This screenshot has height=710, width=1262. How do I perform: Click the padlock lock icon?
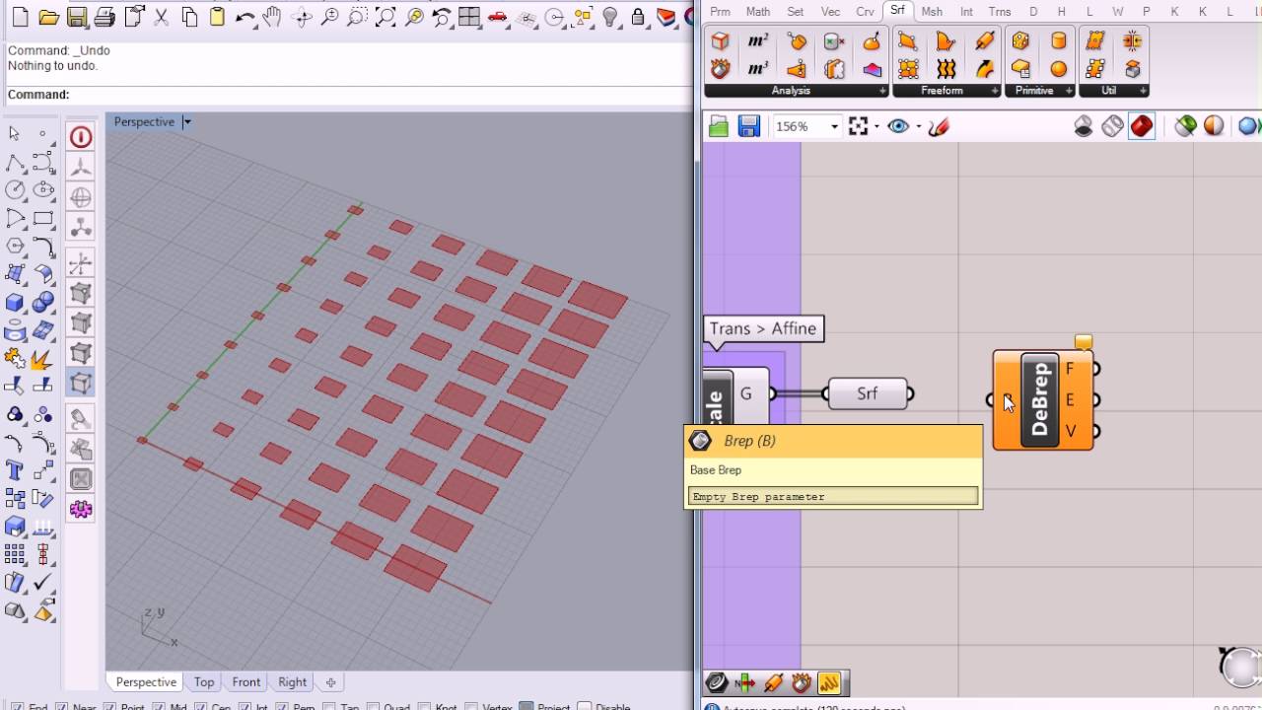638,17
